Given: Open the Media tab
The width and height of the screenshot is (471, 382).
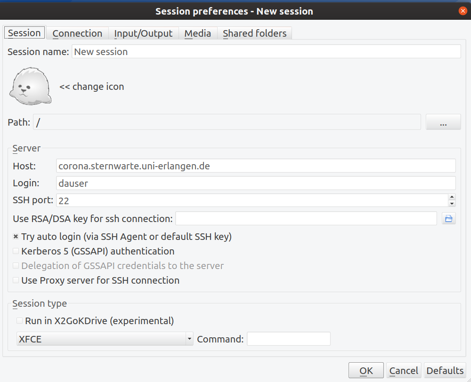Looking at the screenshot, I should 198,33.
